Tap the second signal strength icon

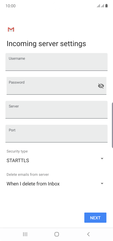[103, 6]
